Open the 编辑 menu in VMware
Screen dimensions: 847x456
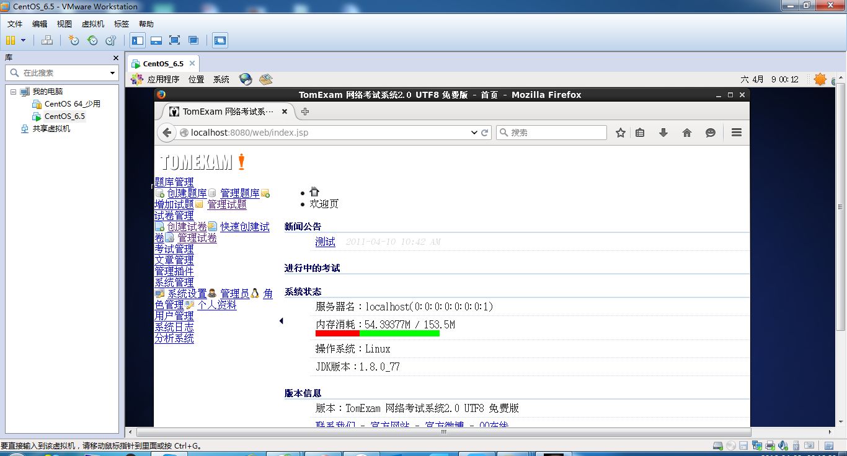[40, 24]
